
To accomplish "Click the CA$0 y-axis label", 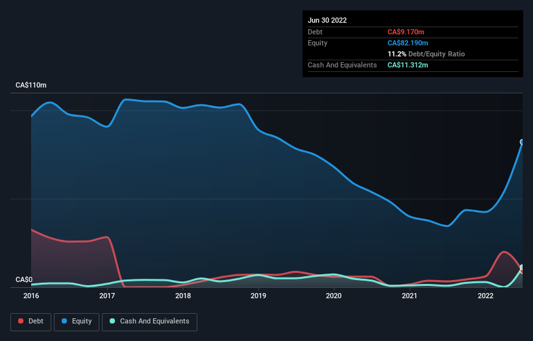I will click(x=24, y=279).
